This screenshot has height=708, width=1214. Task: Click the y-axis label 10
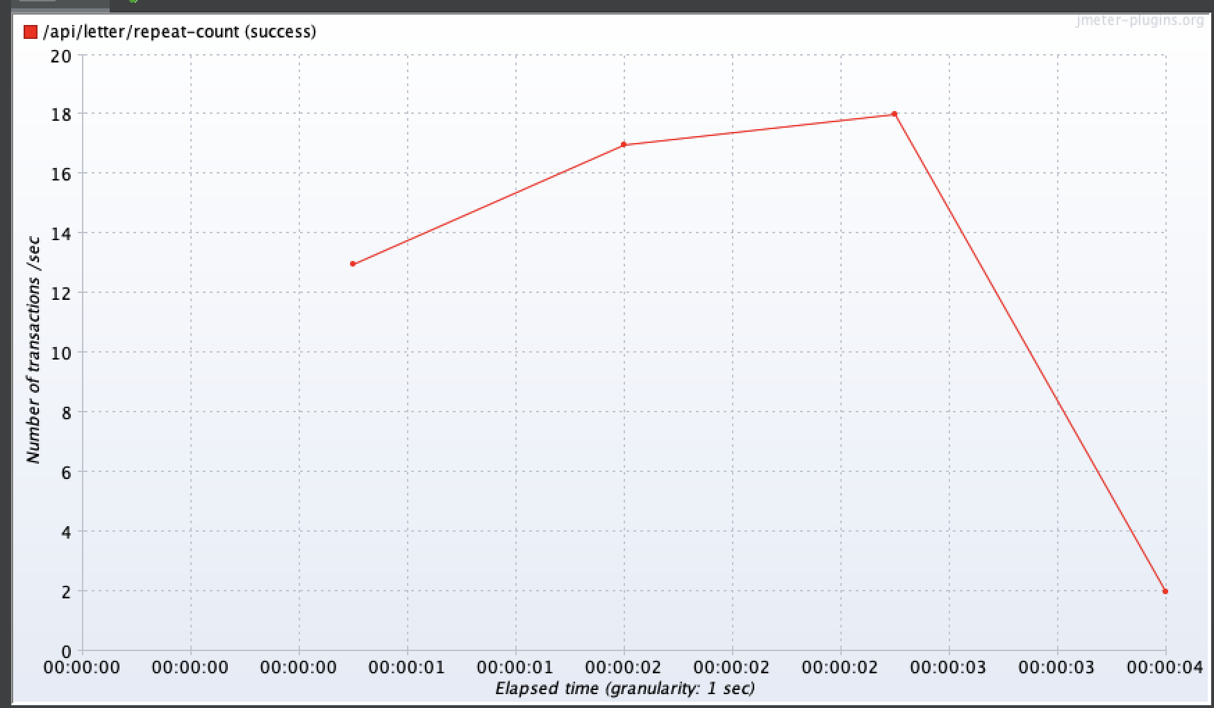[61, 353]
